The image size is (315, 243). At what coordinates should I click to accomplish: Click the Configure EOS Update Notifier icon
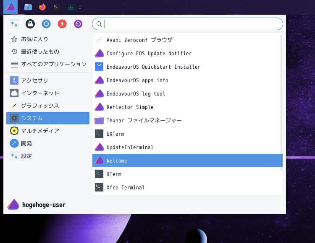(x=99, y=53)
